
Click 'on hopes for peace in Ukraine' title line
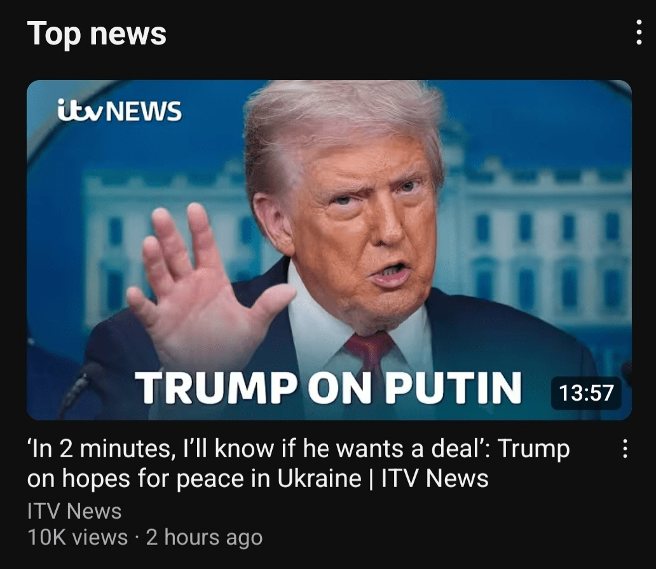(194, 479)
